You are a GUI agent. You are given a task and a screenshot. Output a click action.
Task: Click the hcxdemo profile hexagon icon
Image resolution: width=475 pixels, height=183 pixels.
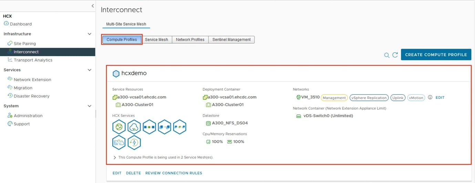[116, 74]
